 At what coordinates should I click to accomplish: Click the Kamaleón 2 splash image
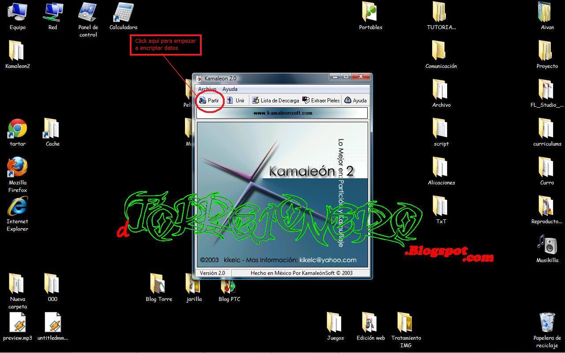point(282,195)
